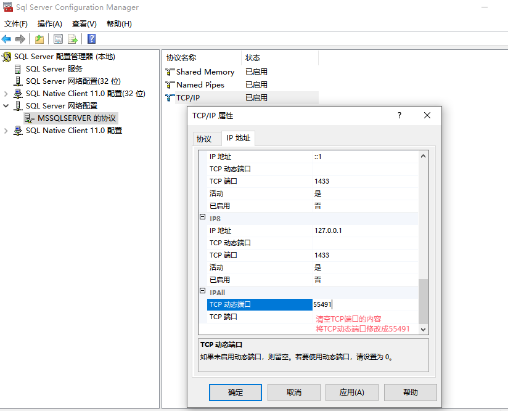Click the 确定 button
This screenshot has width=508, height=411.
(235, 393)
